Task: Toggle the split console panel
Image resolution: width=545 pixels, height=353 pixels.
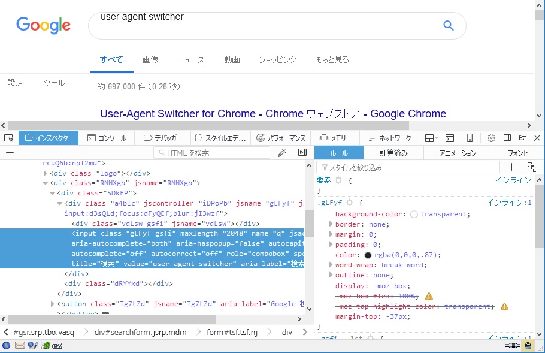Action: [450, 138]
